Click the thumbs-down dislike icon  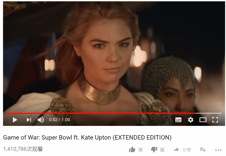pyautogui.click(x=154, y=150)
